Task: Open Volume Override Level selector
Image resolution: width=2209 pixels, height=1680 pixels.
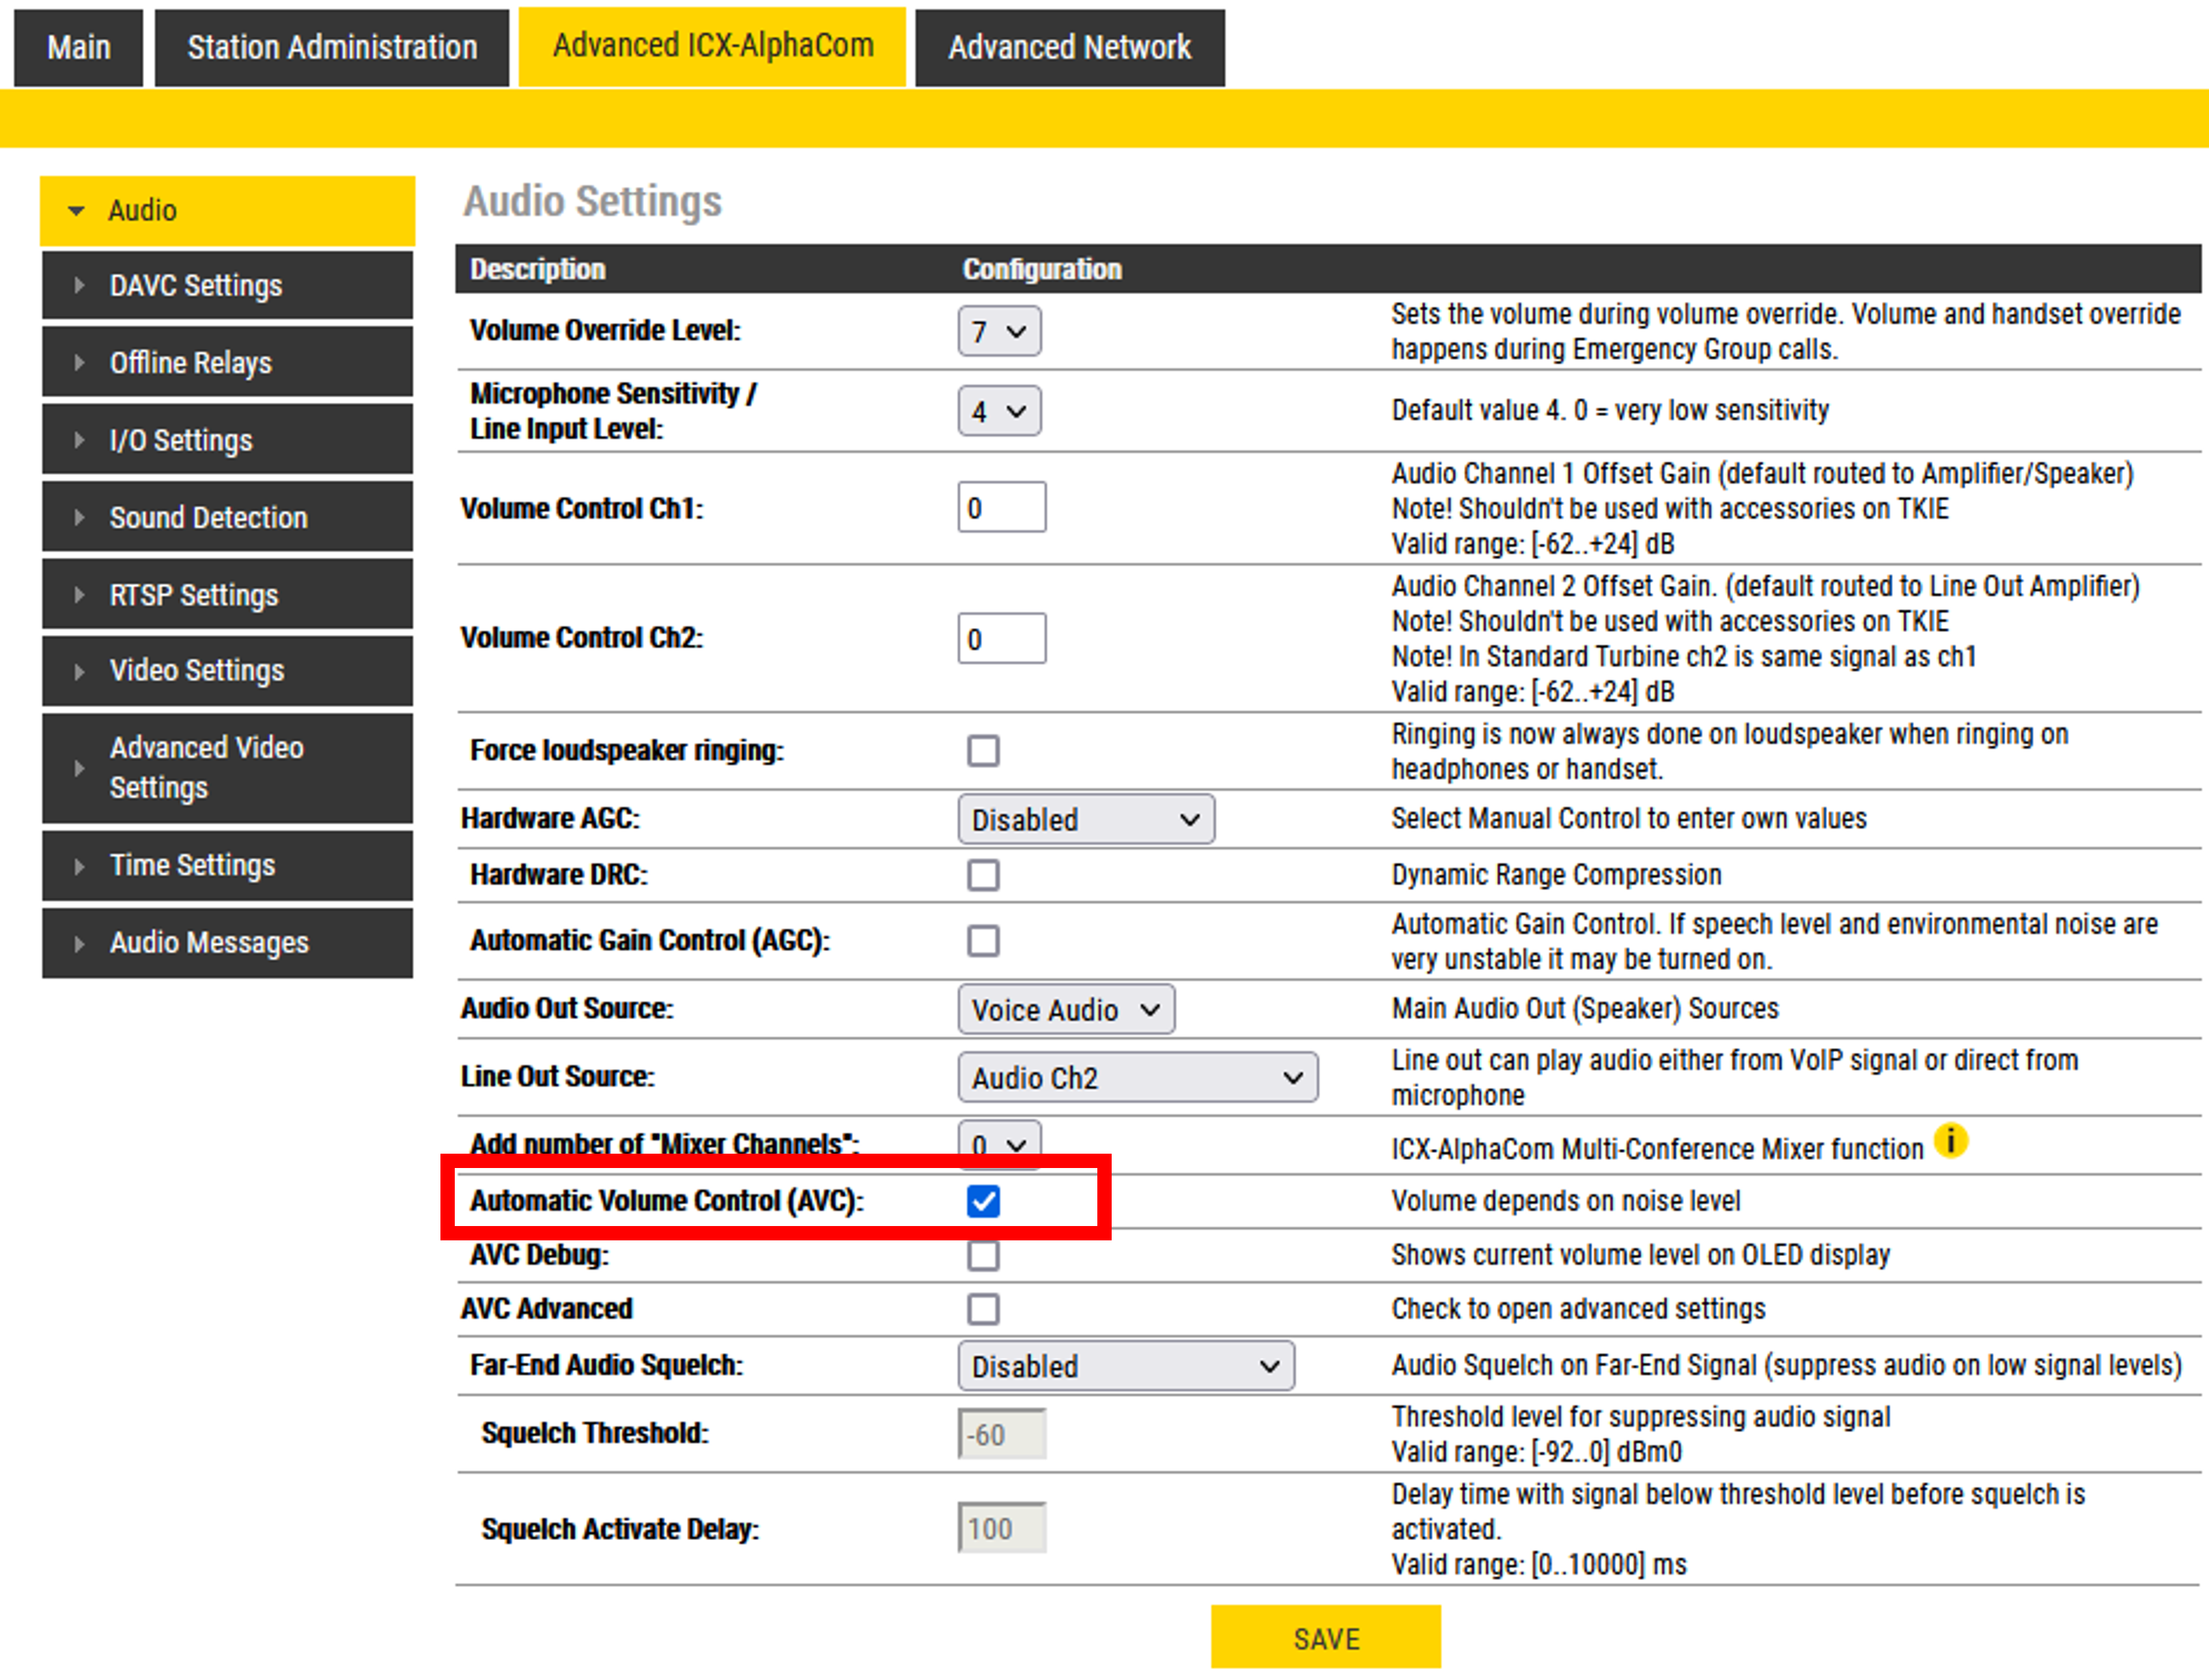Action: click(998, 331)
